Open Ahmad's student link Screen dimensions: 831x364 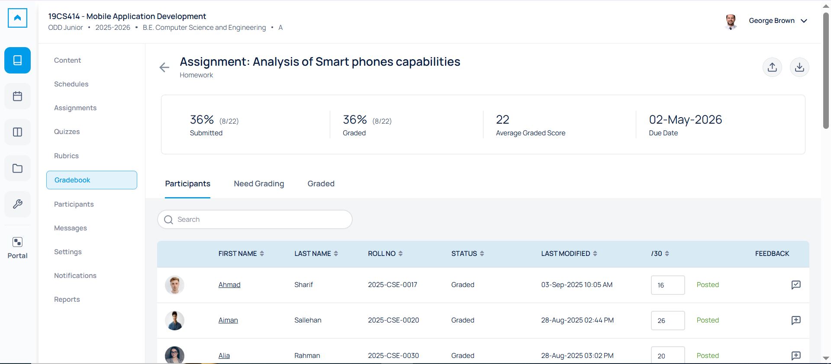(x=229, y=285)
